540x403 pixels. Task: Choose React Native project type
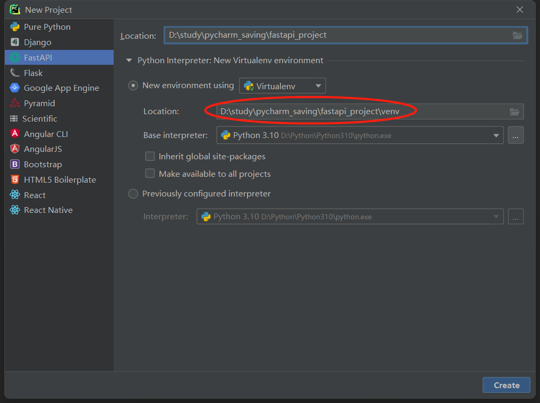[59, 210]
